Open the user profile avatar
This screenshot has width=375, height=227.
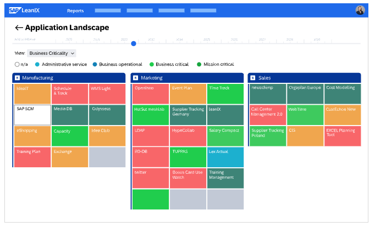pyautogui.click(x=360, y=10)
